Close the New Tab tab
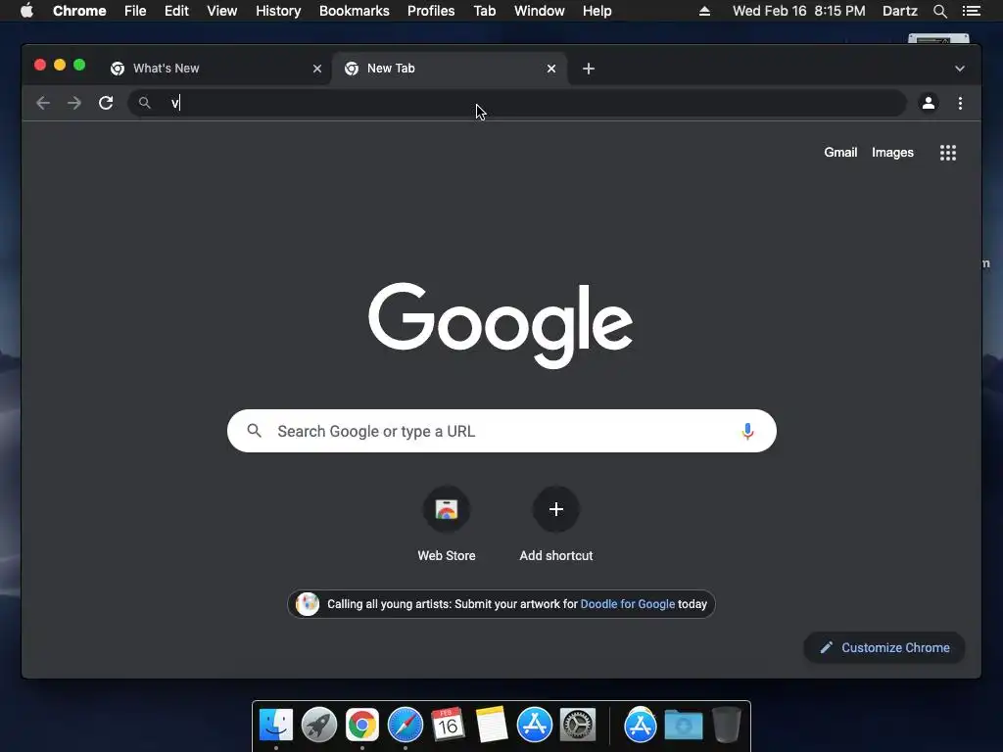This screenshot has height=752, width=1003. click(x=550, y=69)
